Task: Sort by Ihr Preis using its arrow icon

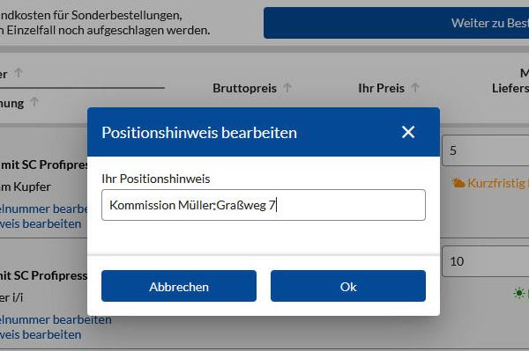Action: click(415, 88)
